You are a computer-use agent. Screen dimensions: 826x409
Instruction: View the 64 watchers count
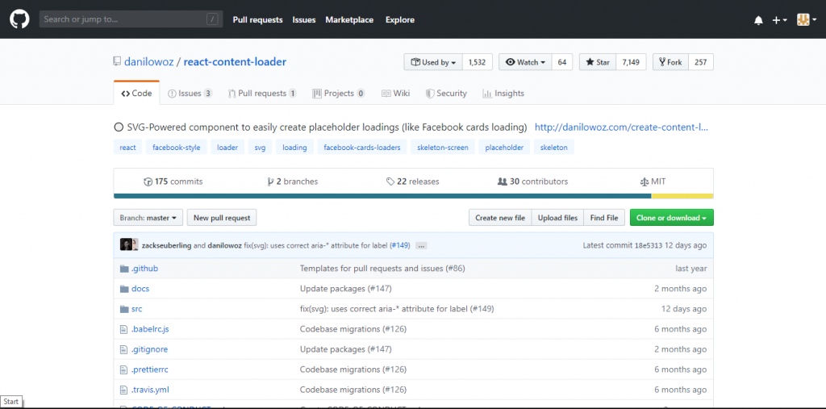[562, 62]
